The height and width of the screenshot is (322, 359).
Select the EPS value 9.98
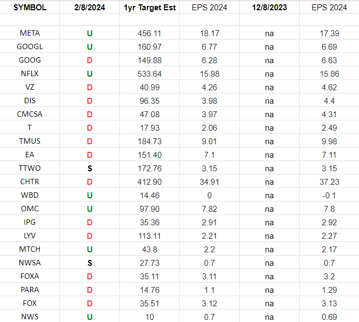tap(329, 142)
